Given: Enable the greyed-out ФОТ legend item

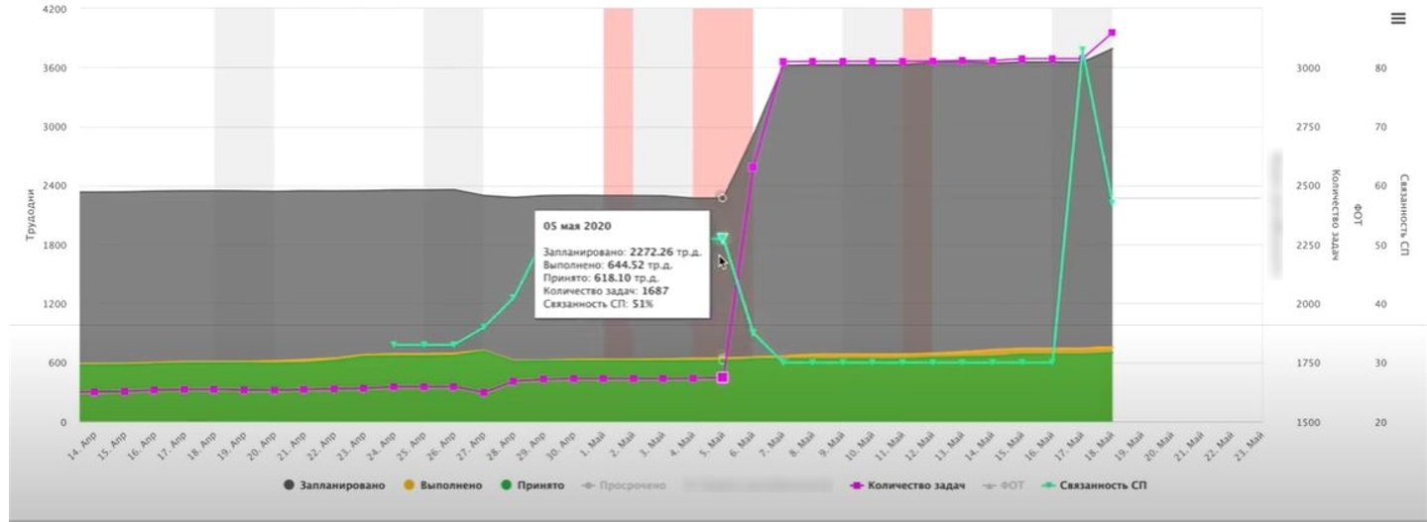Looking at the screenshot, I should point(1004,485).
